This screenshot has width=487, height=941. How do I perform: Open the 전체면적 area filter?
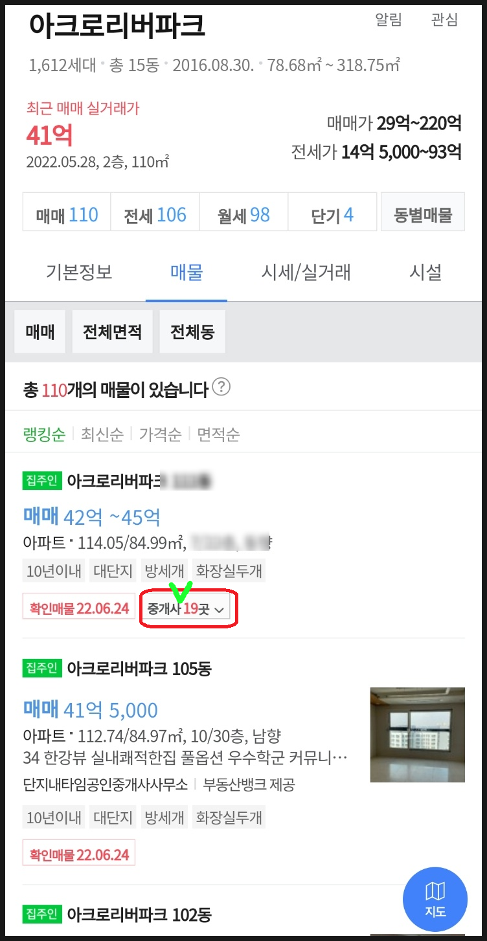point(113,333)
